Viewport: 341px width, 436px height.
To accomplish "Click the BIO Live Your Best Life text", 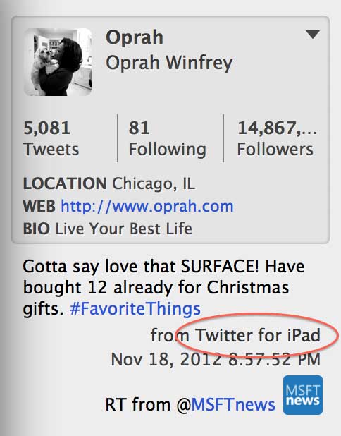I will (108, 229).
